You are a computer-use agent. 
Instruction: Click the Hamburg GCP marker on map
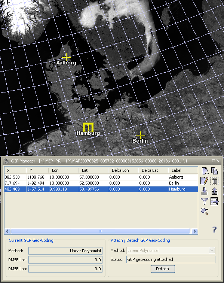click(x=88, y=127)
